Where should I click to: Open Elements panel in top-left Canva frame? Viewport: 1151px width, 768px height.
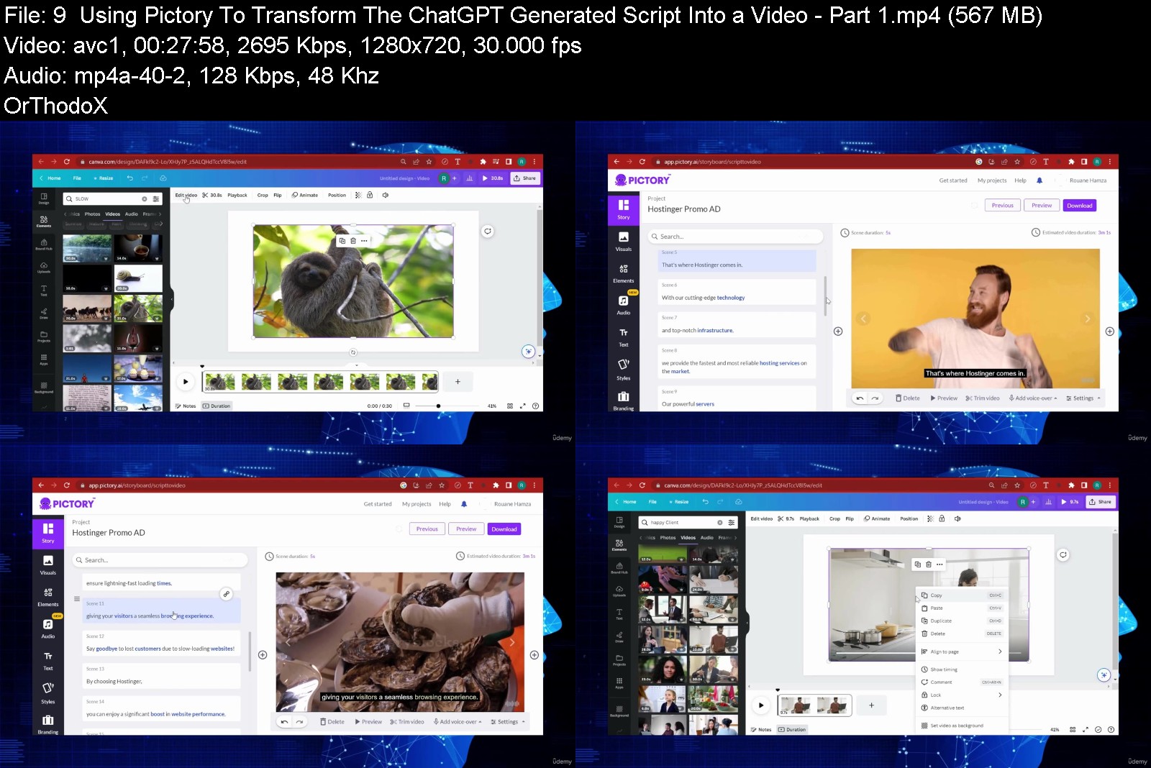[44, 221]
